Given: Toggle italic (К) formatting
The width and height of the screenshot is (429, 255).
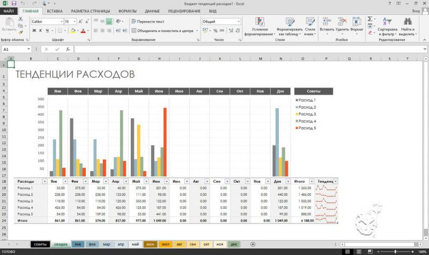Looking at the screenshot, I should click(x=40, y=30).
